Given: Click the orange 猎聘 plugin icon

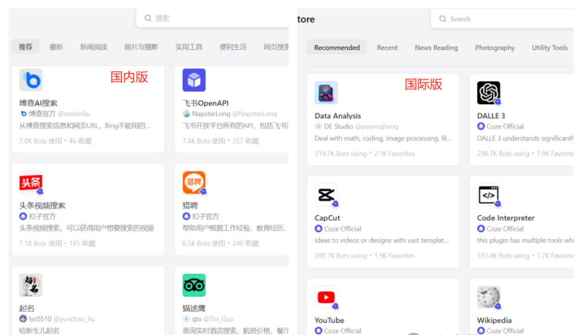Looking at the screenshot, I should point(194,182).
